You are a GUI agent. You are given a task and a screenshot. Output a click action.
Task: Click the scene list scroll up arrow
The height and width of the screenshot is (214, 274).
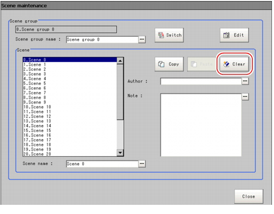(x=120, y=61)
